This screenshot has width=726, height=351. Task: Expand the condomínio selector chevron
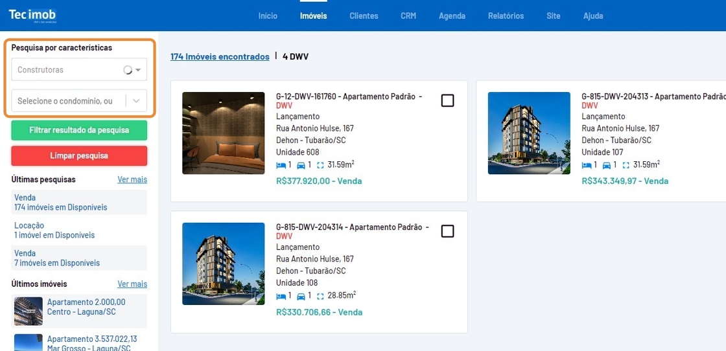click(136, 101)
